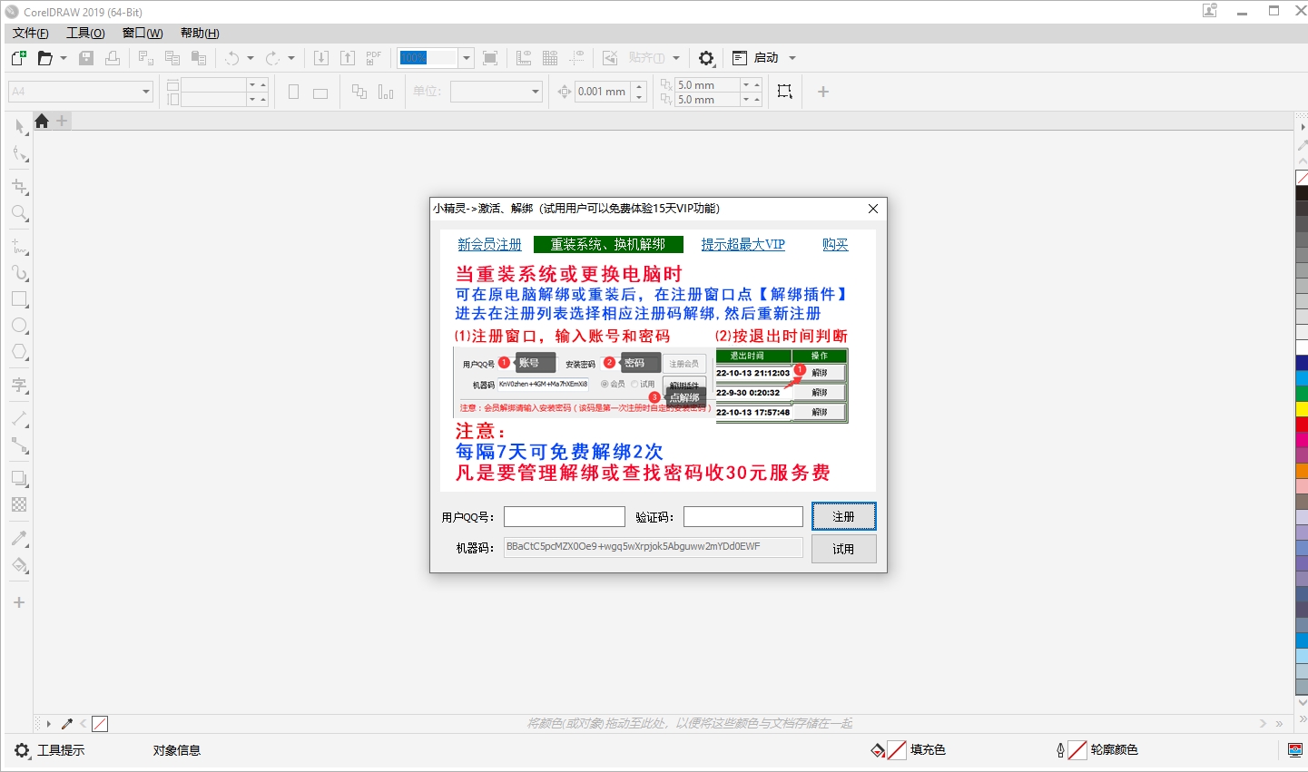Click the Print icon in toolbar
The width and height of the screenshot is (1308, 772).
coord(113,58)
